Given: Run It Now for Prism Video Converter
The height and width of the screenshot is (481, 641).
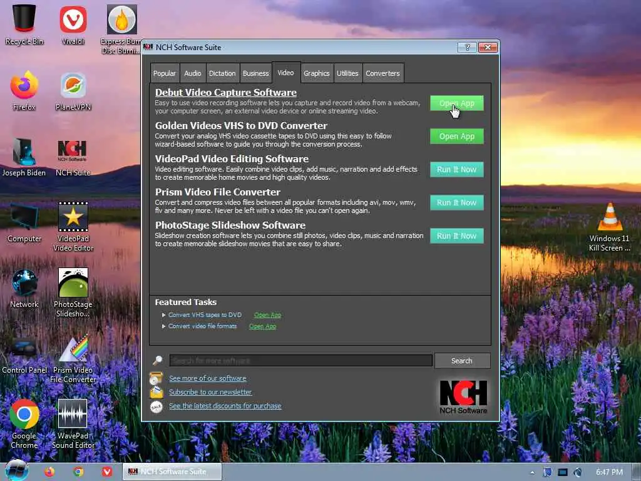Looking at the screenshot, I should point(456,202).
